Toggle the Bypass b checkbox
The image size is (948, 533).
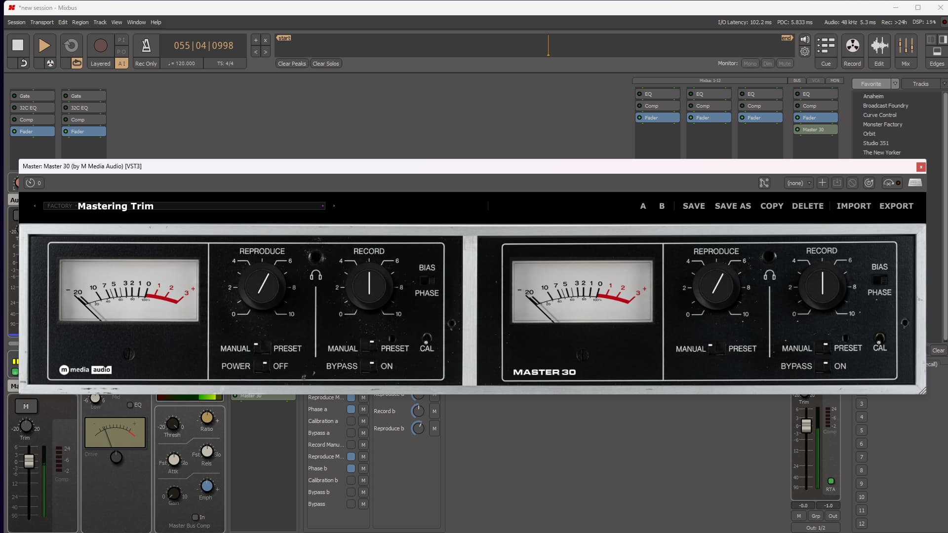(x=351, y=492)
